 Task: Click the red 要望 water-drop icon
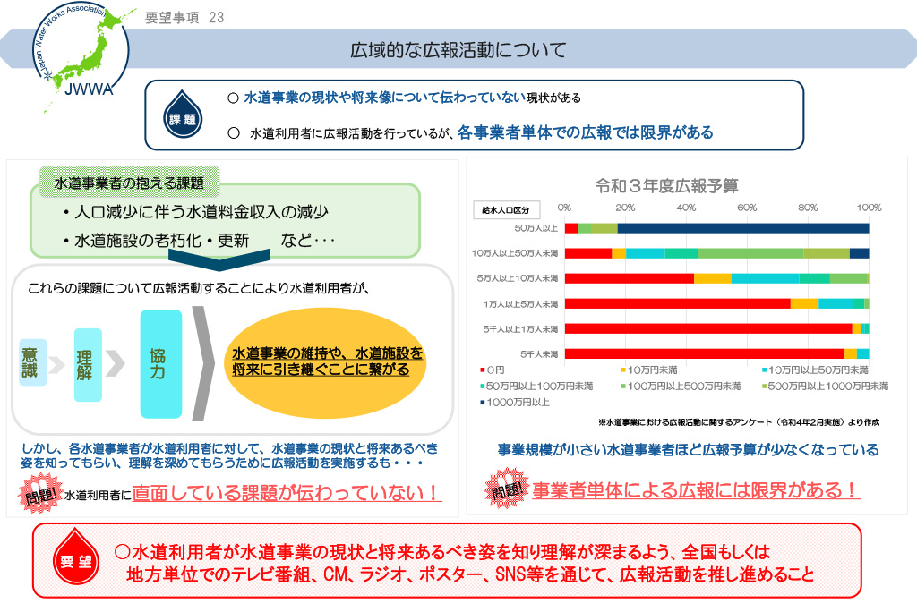[x=76, y=557]
